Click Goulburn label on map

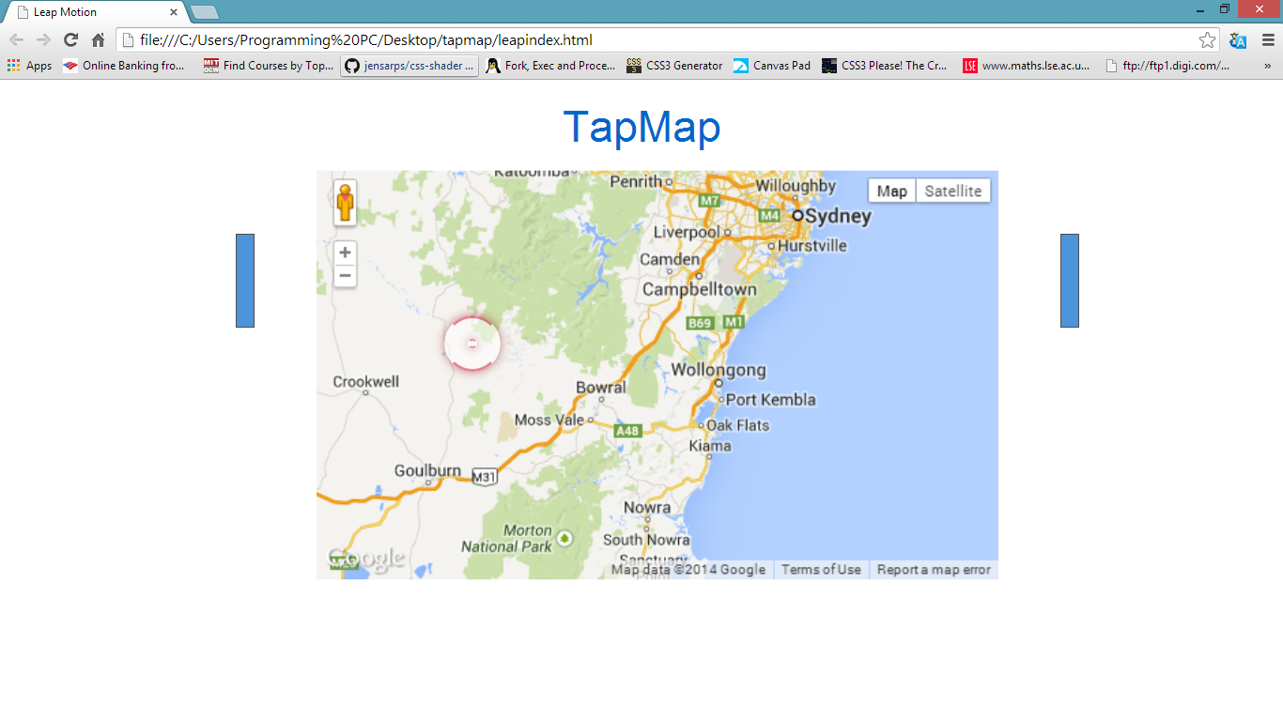point(427,470)
